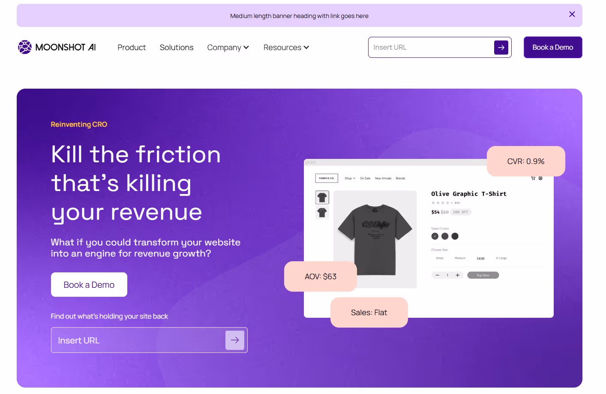Click the AOV: $63 card

click(321, 276)
